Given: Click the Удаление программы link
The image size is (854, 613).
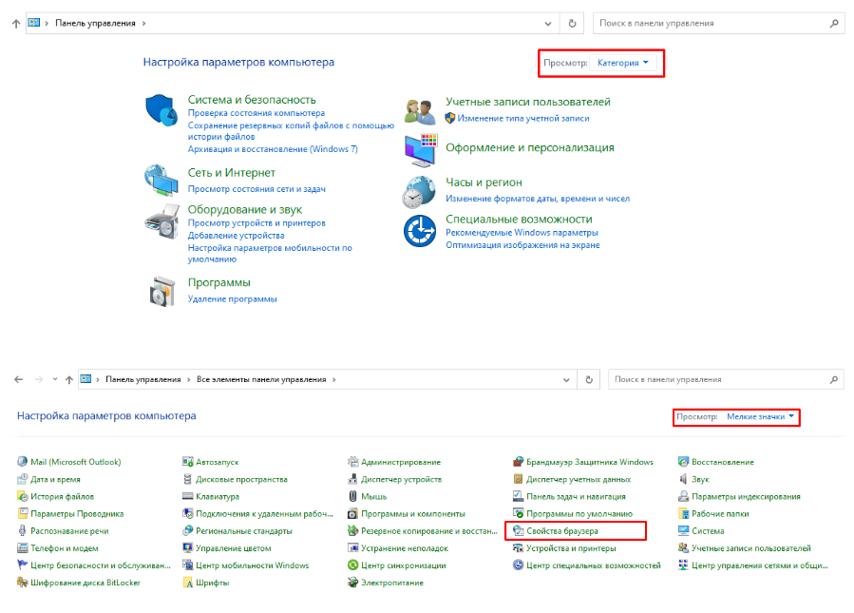Looking at the screenshot, I should (232, 298).
